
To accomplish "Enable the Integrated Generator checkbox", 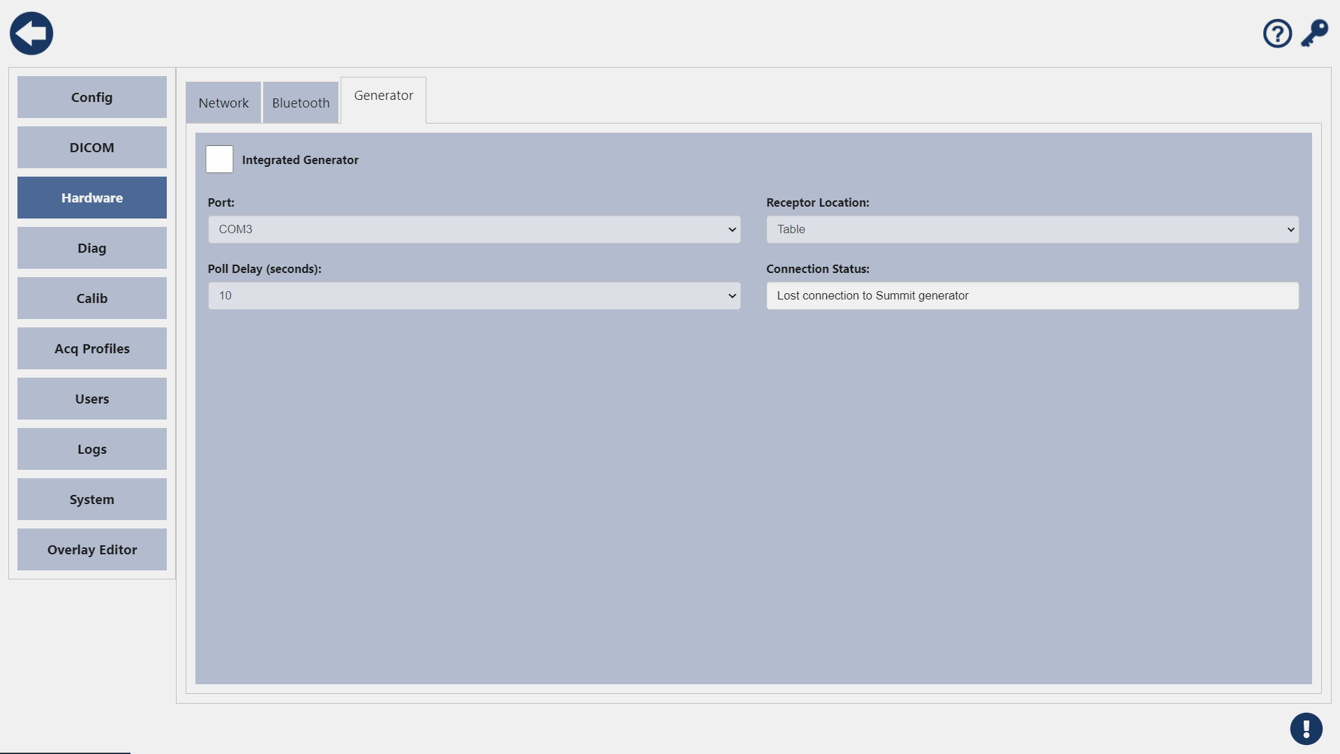I will click(x=219, y=159).
